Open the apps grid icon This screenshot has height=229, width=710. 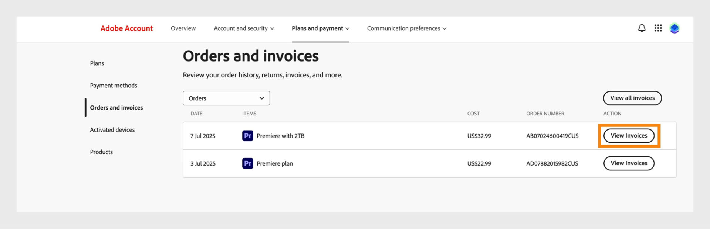(x=658, y=28)
